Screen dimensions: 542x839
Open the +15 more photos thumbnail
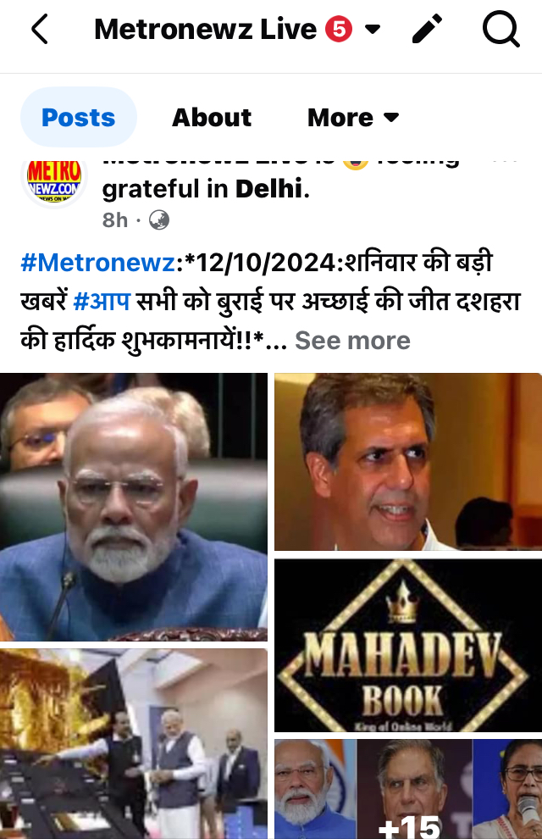tap(408, 789)
